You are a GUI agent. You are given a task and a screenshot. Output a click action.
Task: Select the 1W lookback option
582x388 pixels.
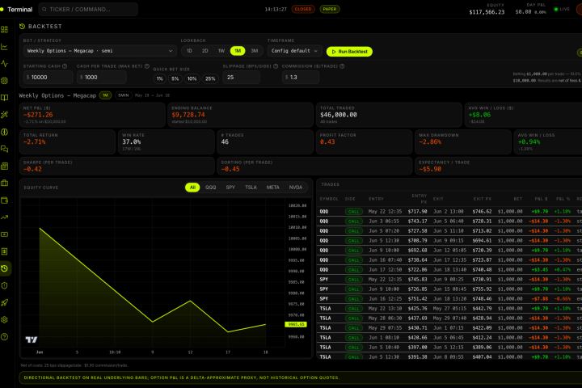[221, 51]
